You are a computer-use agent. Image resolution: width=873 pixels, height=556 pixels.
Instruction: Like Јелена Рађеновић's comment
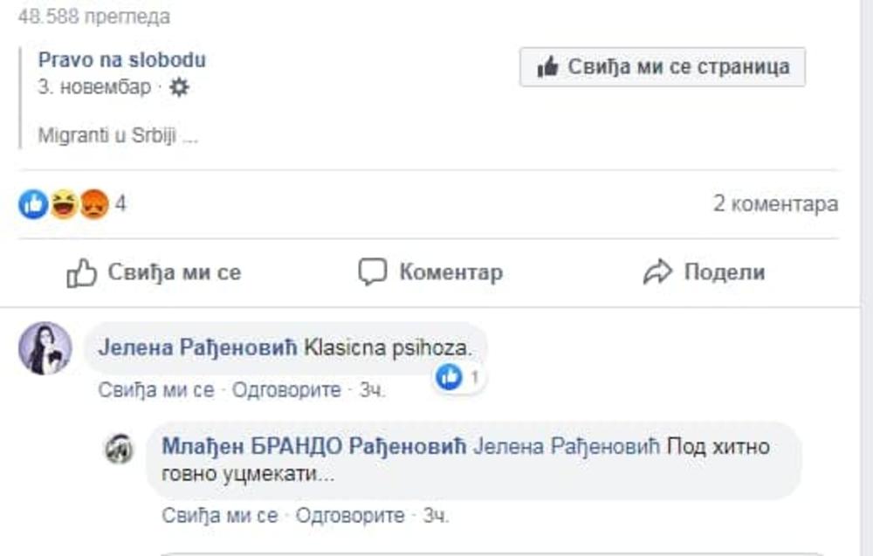click(x=156, y=390)
